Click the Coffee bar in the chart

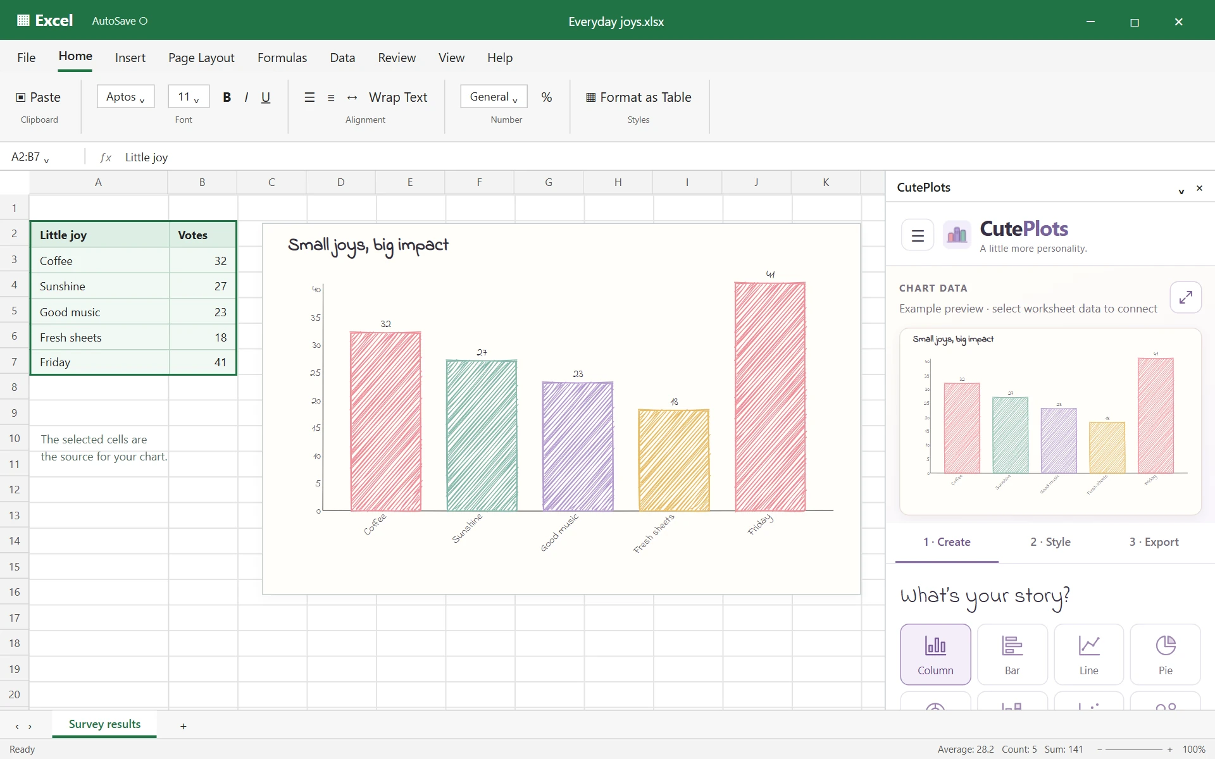385,421
